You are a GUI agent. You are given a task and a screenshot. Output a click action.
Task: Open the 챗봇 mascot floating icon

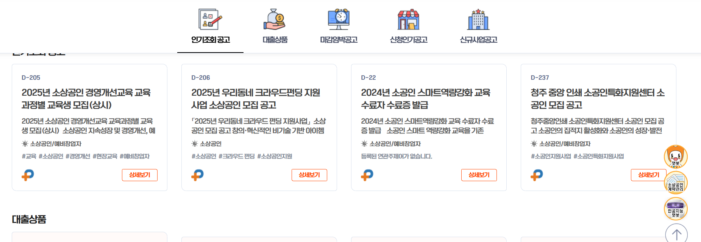[x=676, y=157]
